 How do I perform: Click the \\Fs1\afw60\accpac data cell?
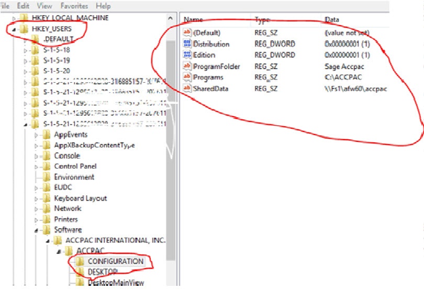coord(355,89)
